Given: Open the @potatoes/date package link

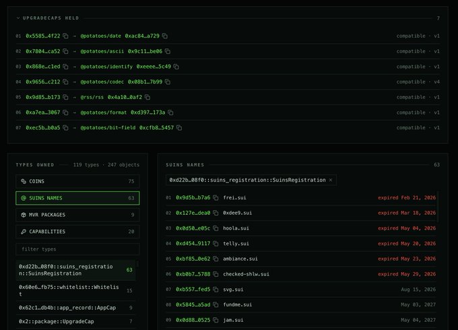Looking at the screenshot, I should pyautogui.click(x=101, y=36).
